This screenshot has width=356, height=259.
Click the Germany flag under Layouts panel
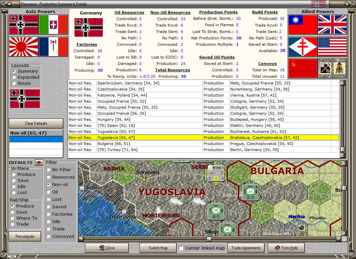(x=25, y=99)
